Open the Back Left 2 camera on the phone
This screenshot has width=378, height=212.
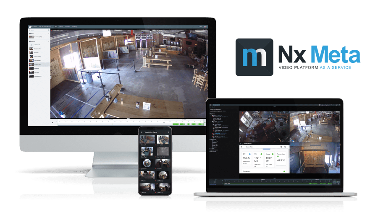[163, 140]
